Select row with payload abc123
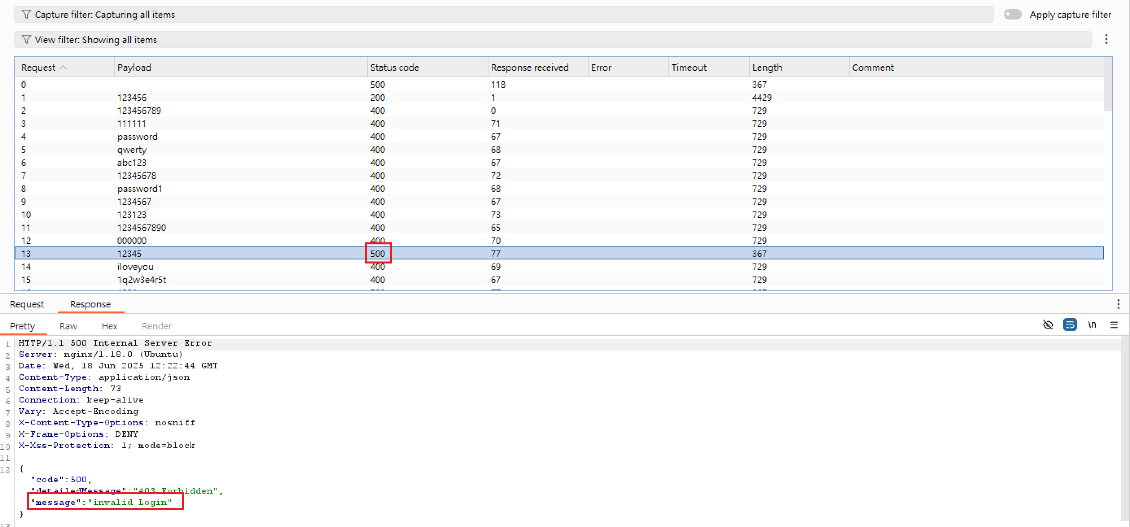Image resolution: width=1130 pixels, height=527 pixels. (x=559, y=163)
